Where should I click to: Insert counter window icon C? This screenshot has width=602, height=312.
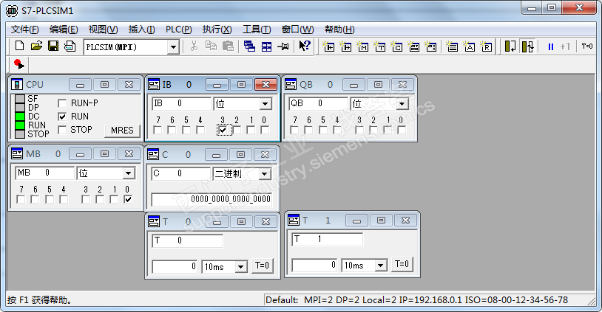point(396,46)
